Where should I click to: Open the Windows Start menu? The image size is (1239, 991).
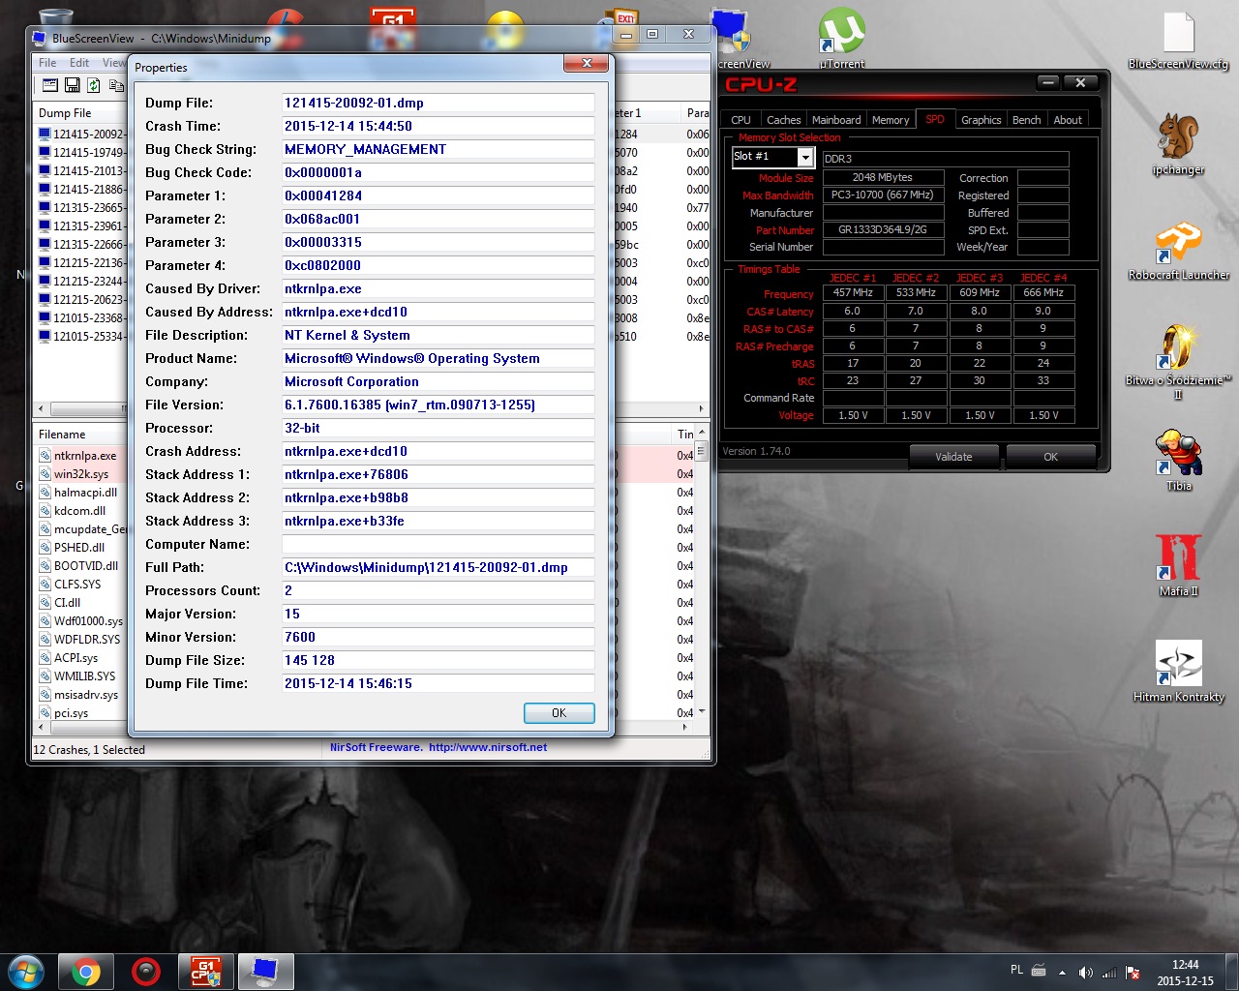(x=25, y=972)
